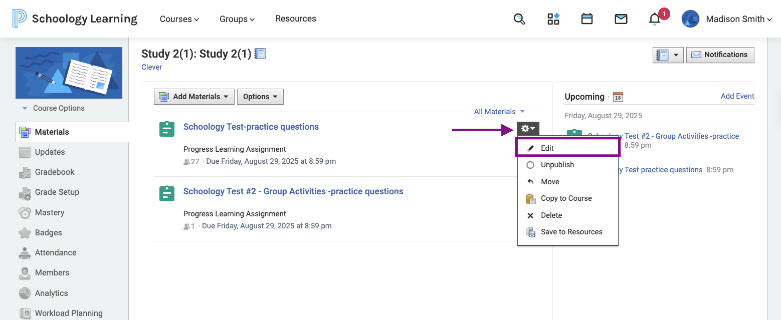The height and width of the screenshot is (320, 781).
Task: Expand the Groups dropdown
Action: pyautogui.click(x=237, y=19)
